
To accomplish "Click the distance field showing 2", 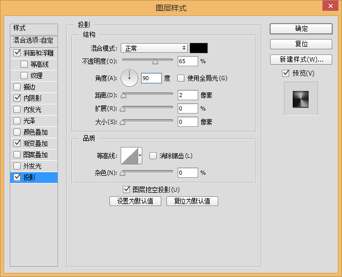I will click(188, 95).
